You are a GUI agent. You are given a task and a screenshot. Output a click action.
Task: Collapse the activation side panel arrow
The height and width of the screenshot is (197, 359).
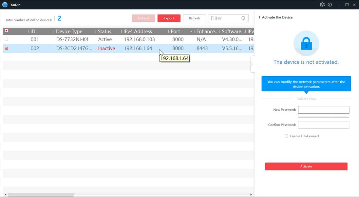[252, 64]
